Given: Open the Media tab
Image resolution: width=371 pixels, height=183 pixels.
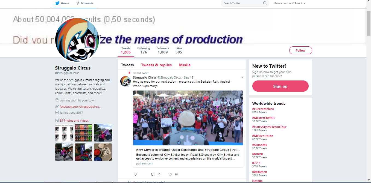Looking at the screenshot, I should click(185, 65).
